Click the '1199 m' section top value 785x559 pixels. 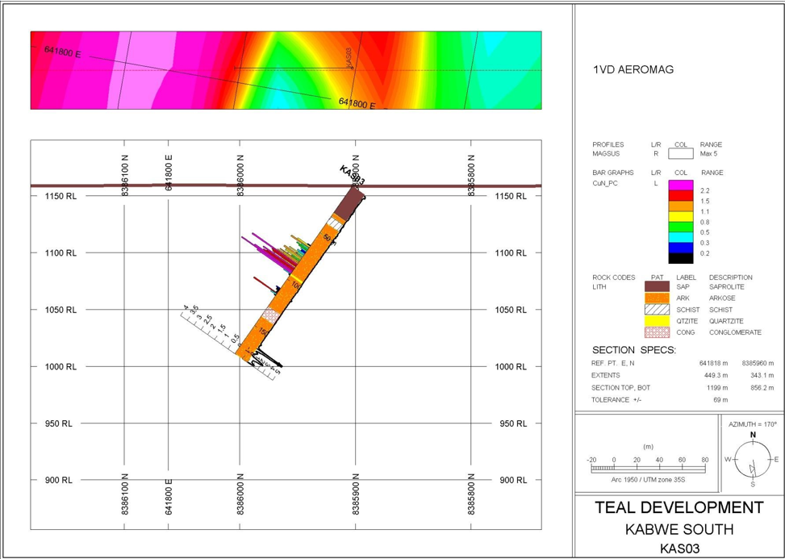point(718,388)
